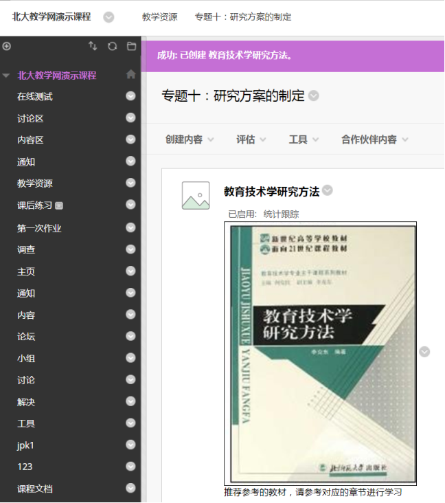Screen dimensions: 445x503
Task: Open 课程文档 in course menu
Action: (x=35, y=489)
